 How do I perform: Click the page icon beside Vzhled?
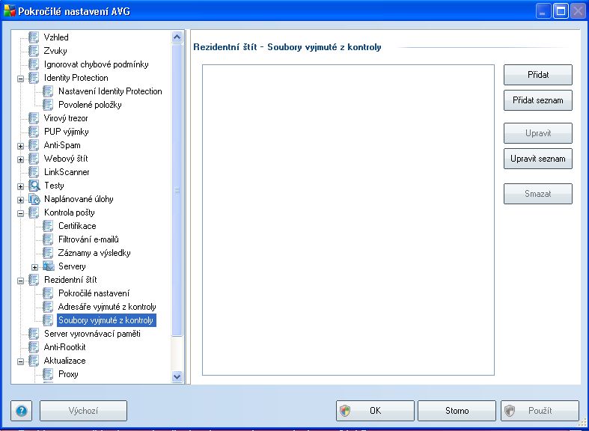pos(34,37)
